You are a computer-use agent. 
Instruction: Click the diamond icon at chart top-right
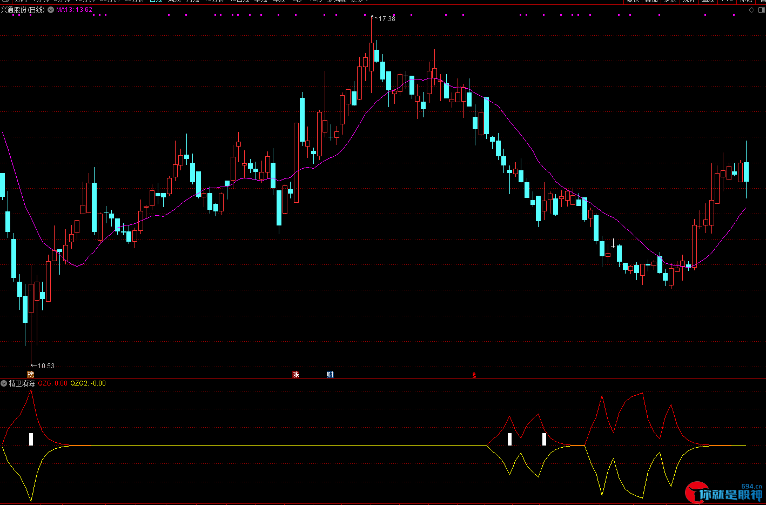coord(751,10)
